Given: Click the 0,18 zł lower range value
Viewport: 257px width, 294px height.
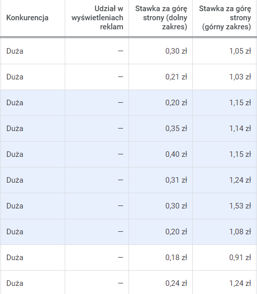Looking at the screenshot, I should tap(176, 258).
